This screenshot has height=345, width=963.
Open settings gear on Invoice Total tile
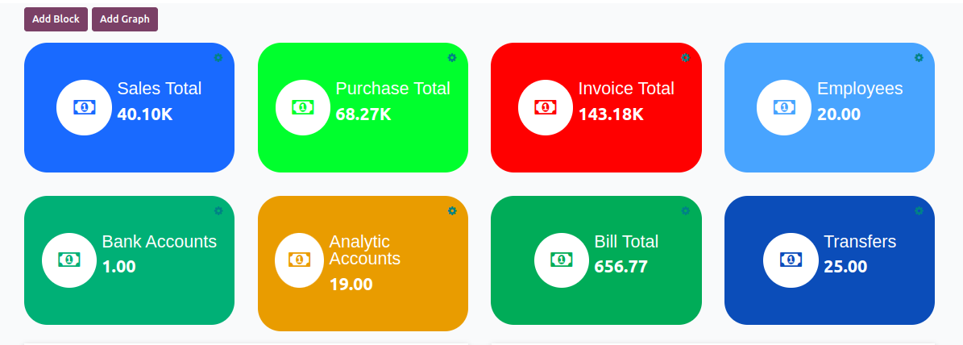686,58
